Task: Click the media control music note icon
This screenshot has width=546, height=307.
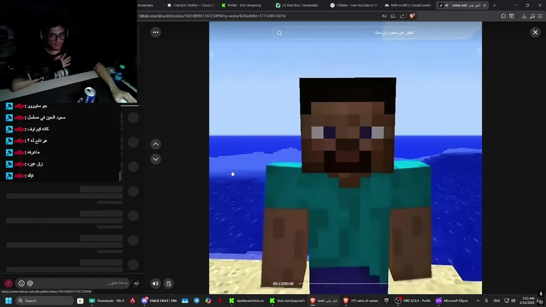Action: click(x=532, y=16)
